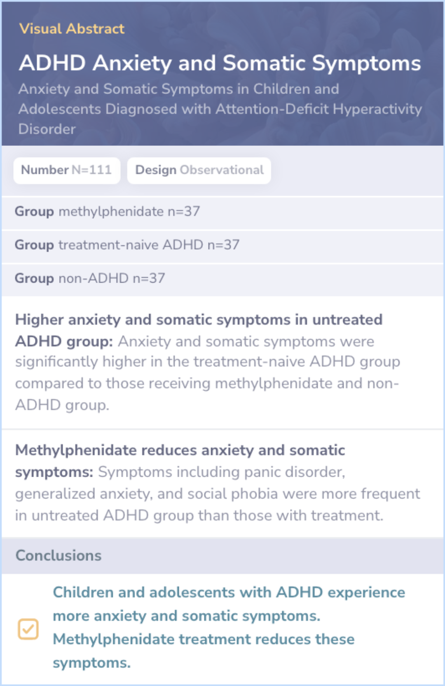Click the Number N=111 badge

pos(67,170)
